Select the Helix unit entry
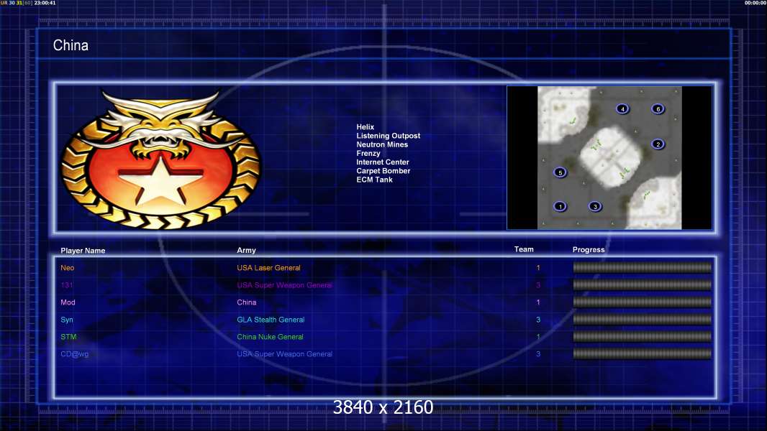Viewport: 767px width, 431px height. point(365,127)
